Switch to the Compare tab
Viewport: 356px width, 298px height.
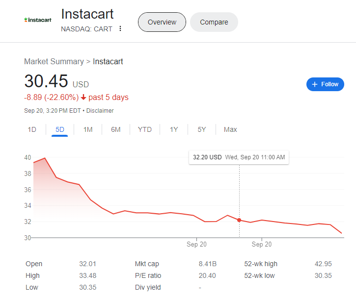[214, 22]
